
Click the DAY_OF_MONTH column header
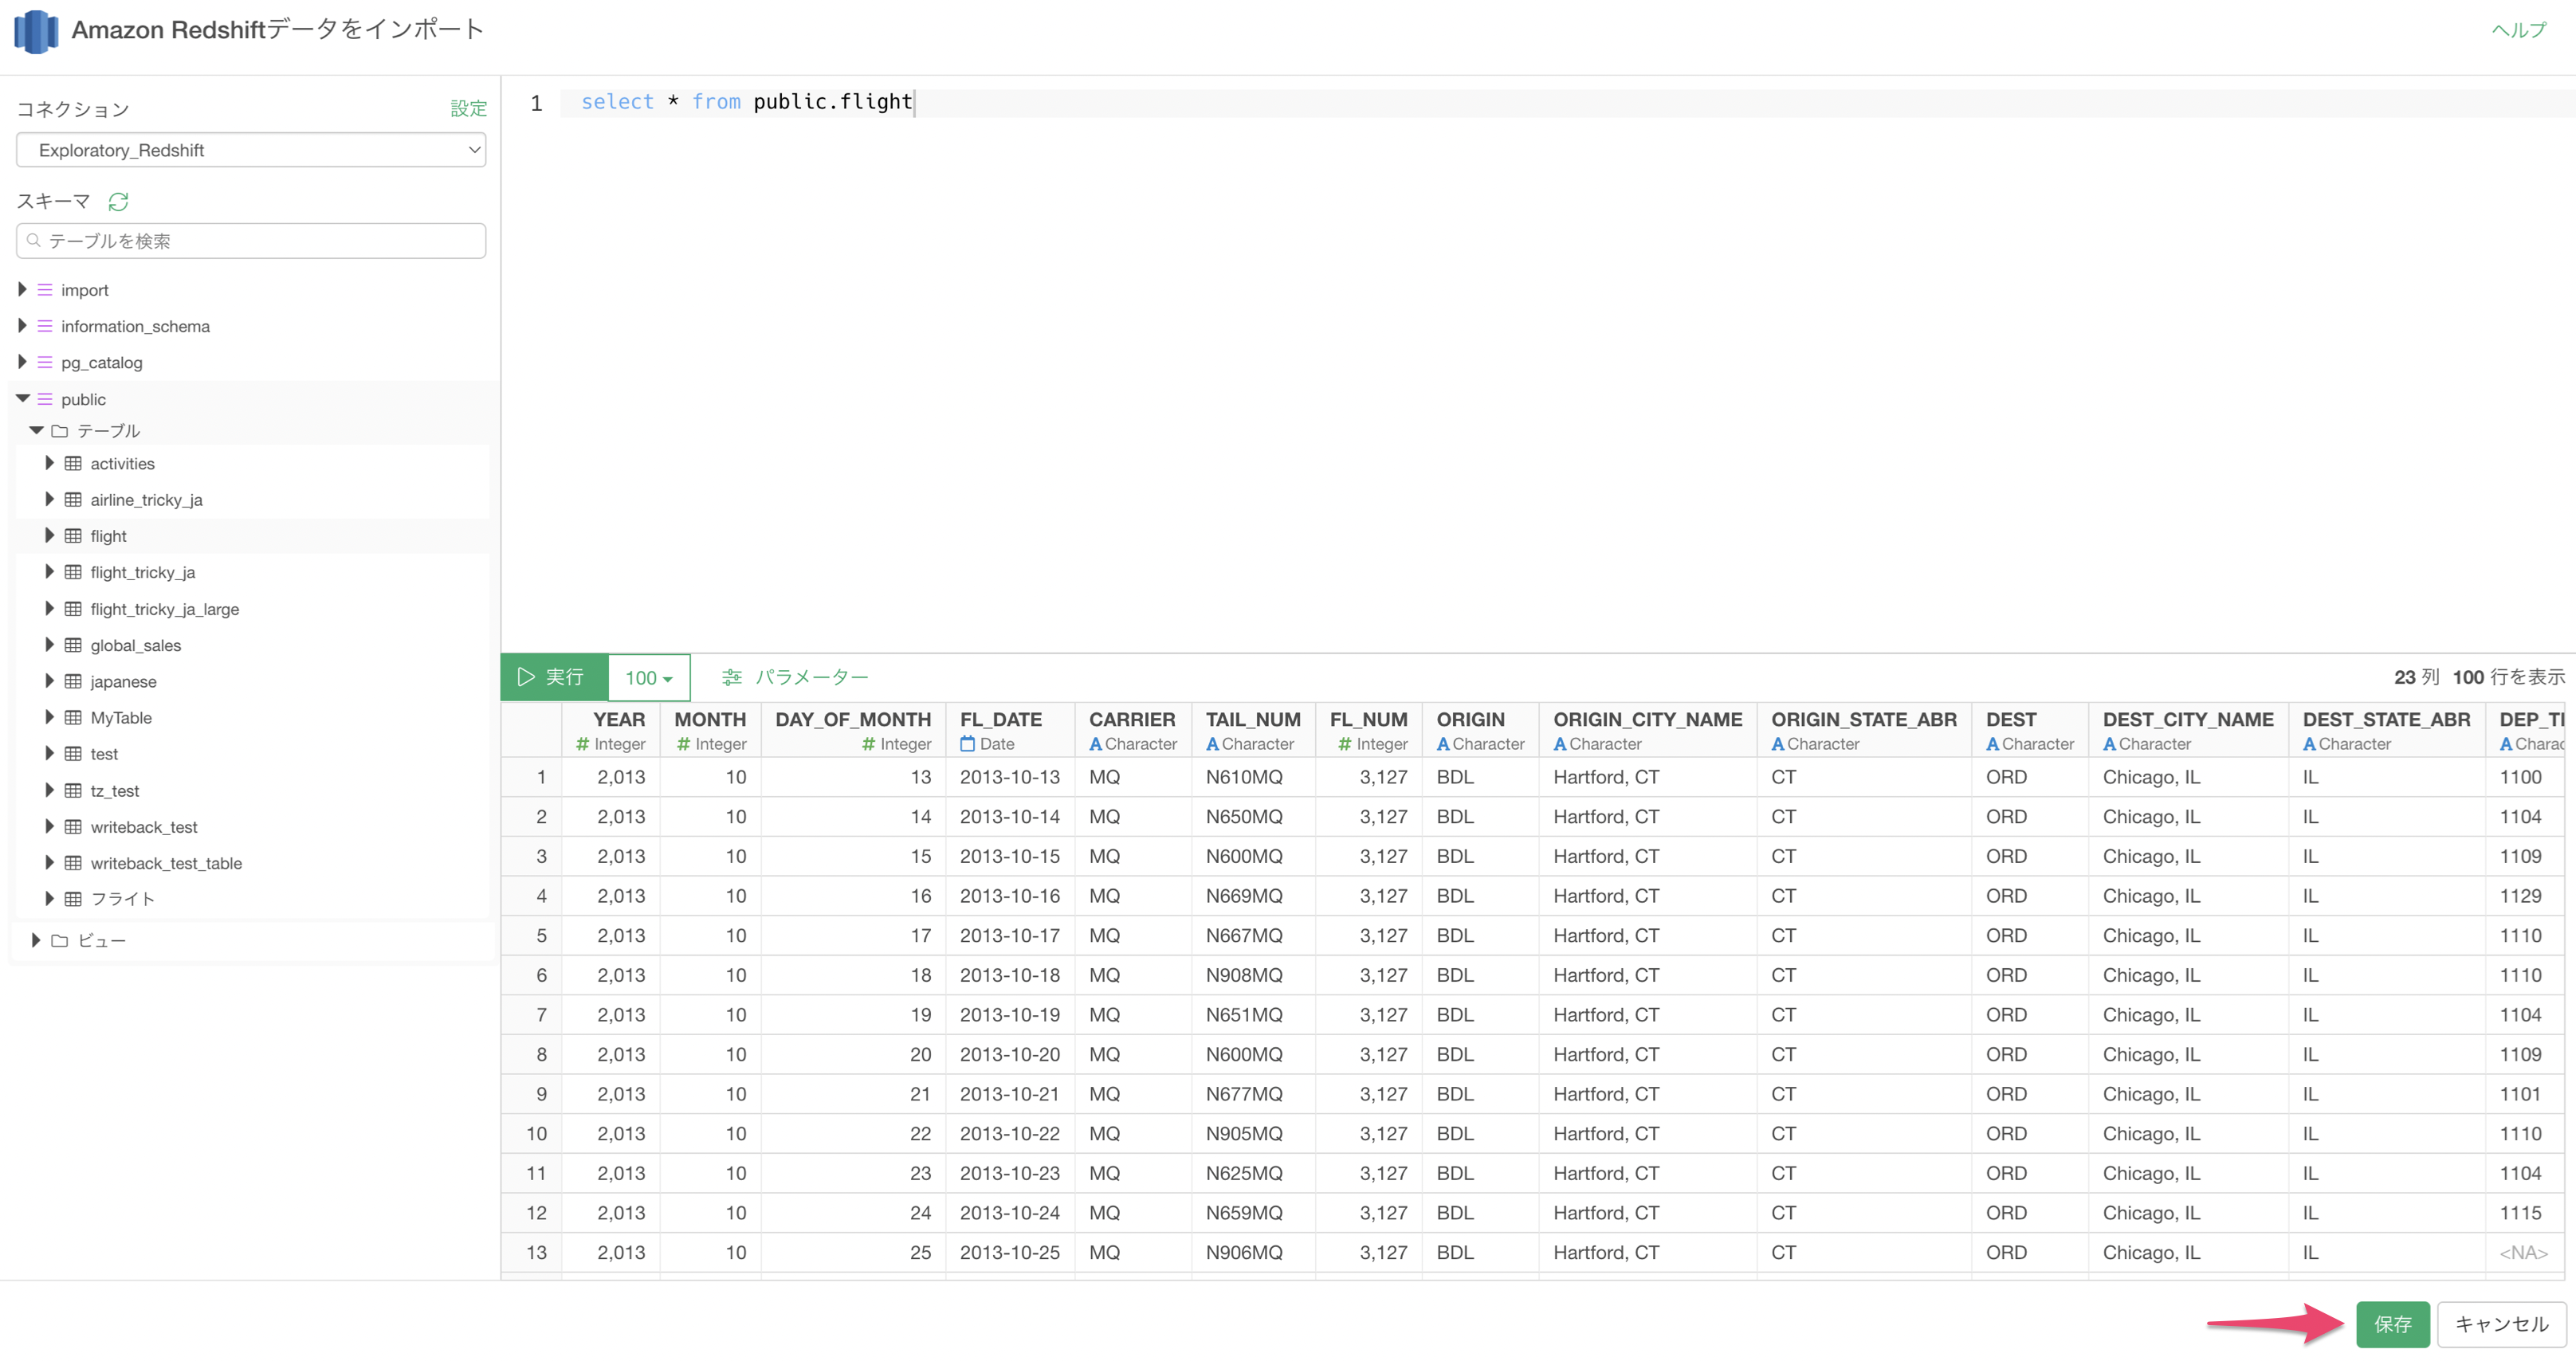click(853, 731)
